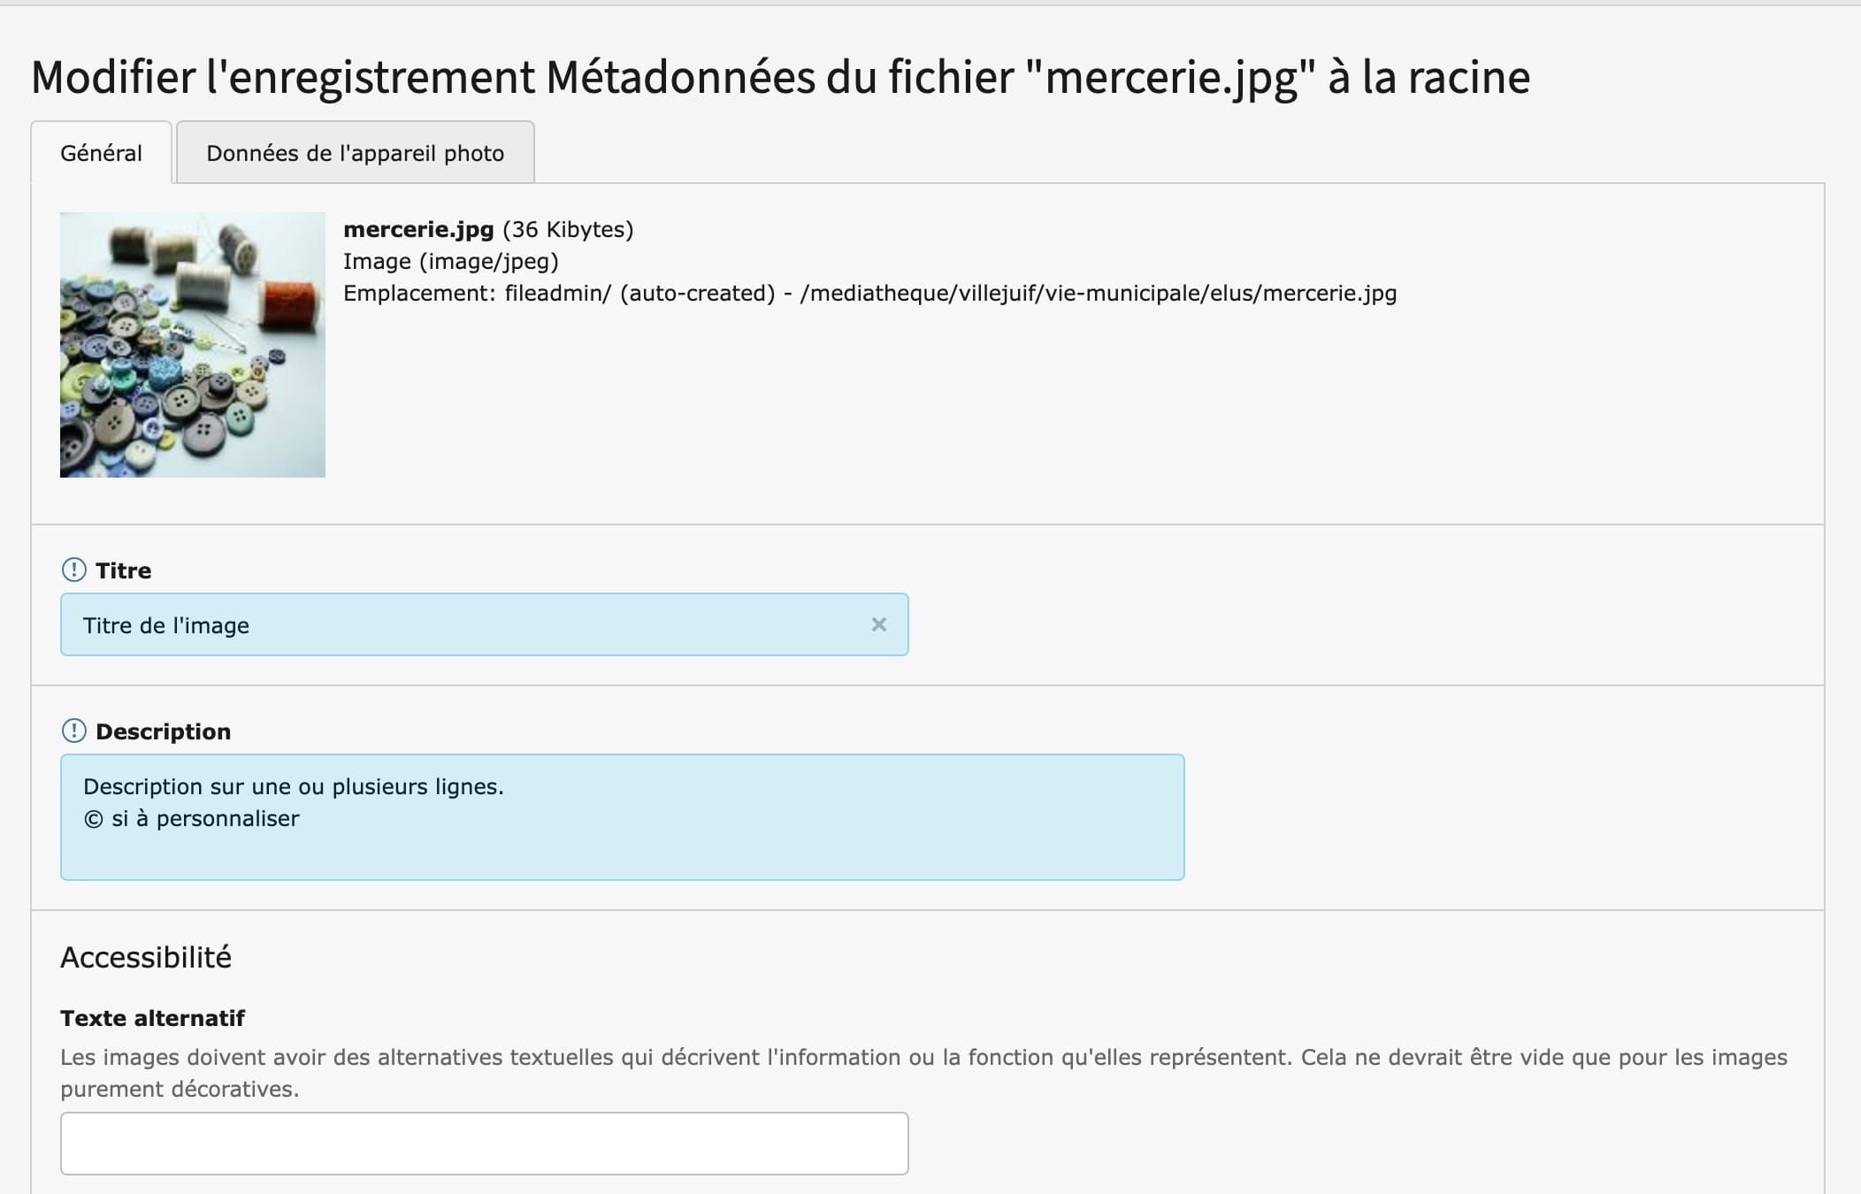Click the page heading Modifier l'enregistrement
The width and height of the screenshot is (1861, 1194).
click(780, 77)
